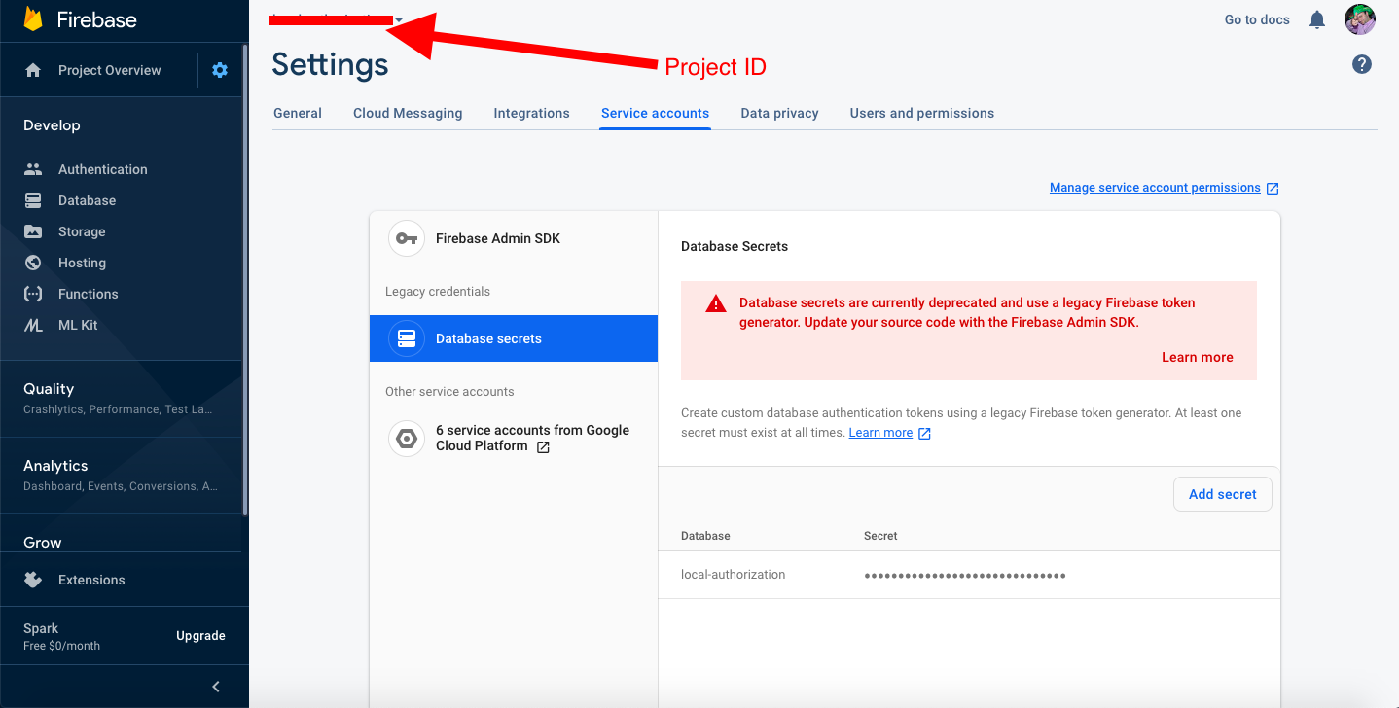Viewport: 1399px width, 708px height.
Task: Select Database secrets in the list
Action: (x=514, y=338)
